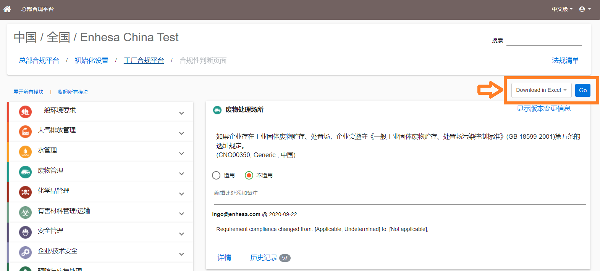Click the 大气排放管理 factory icon
Screen dimensions: 600x271
tap(25, 131)
